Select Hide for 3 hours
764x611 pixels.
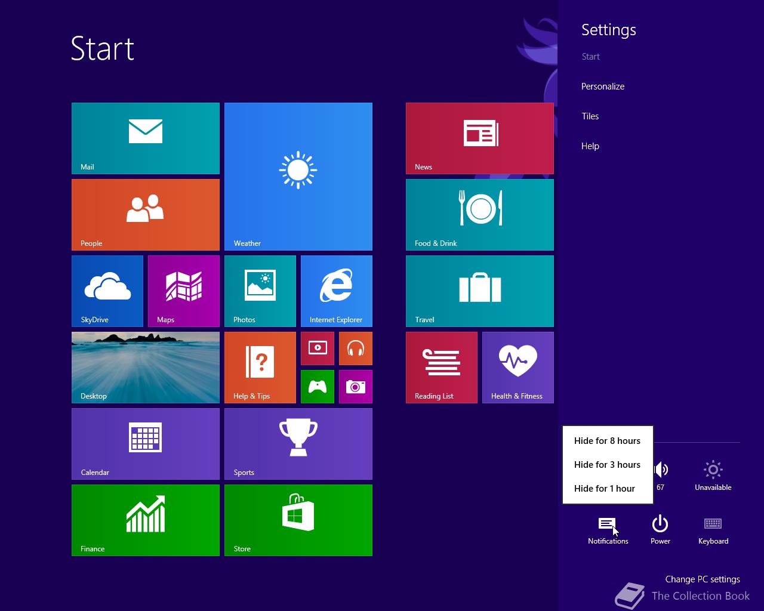click(608, 465)
